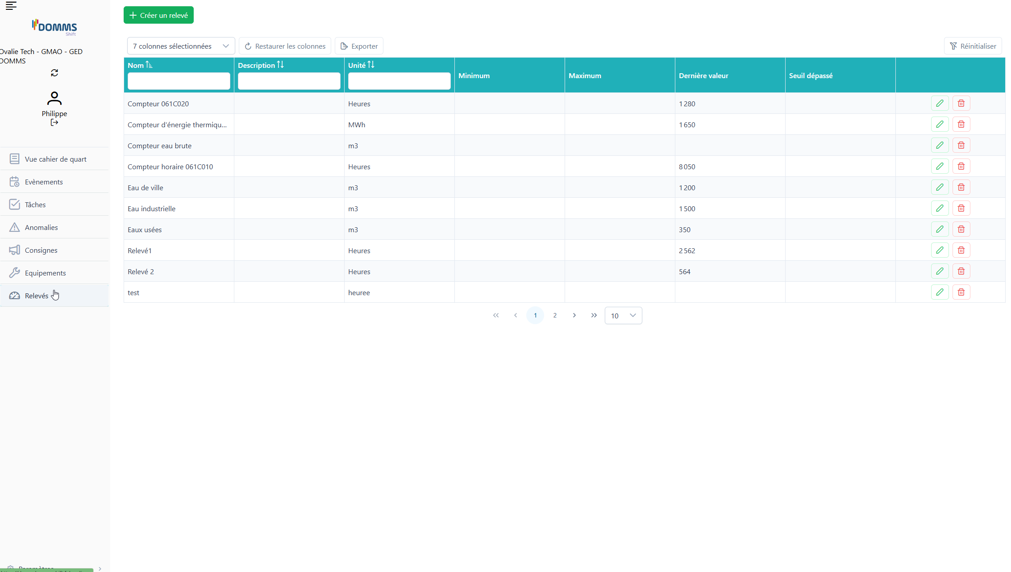The image size is (1011, 572).
Task: Click the Exporter button
Action: coord(359,46)
